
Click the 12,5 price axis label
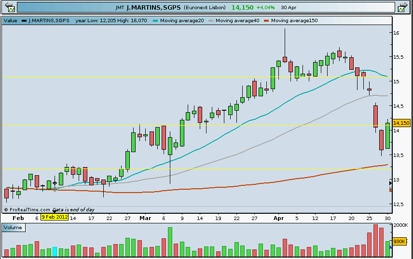pos(398,204)
